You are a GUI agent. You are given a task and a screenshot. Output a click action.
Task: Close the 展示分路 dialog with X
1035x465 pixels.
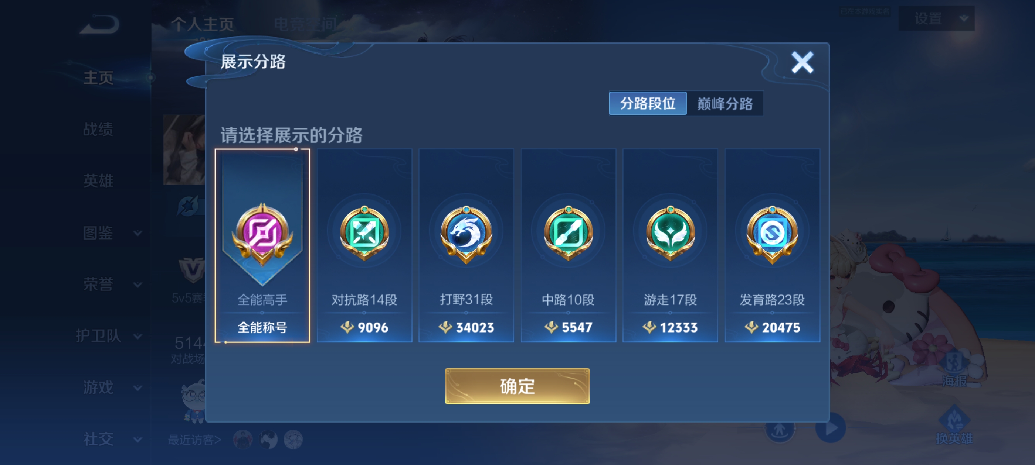pyautogui.click(x=802, y=63)
